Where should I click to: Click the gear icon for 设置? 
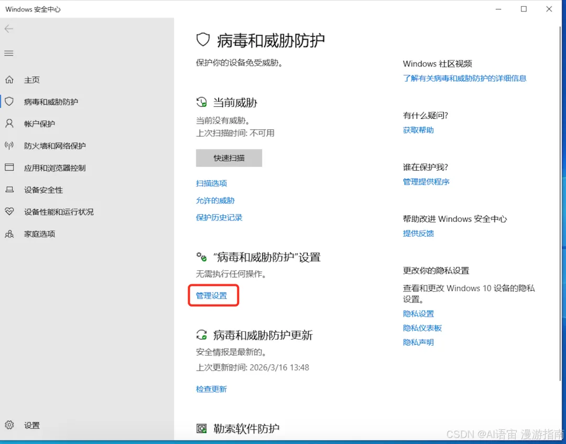(x=9, y=425)
